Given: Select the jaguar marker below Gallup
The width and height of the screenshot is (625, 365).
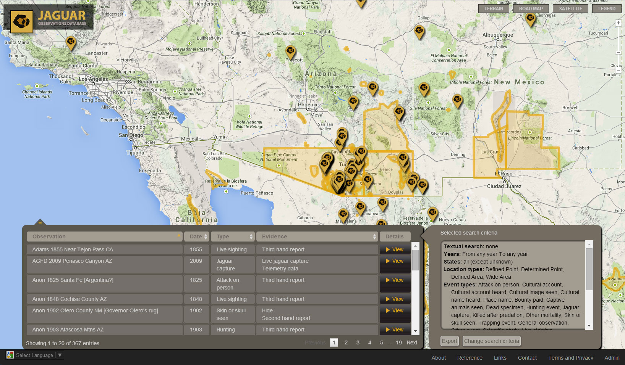Looking at the screenshot, I should [x=419, y=32].
